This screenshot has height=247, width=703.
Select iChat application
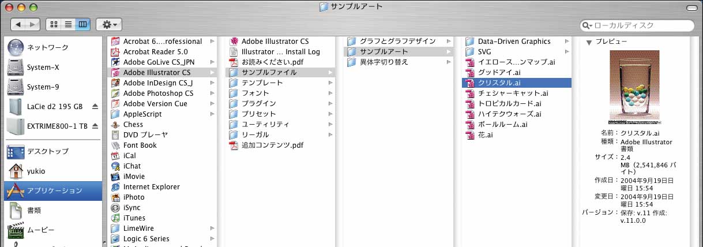pos(163,166)
